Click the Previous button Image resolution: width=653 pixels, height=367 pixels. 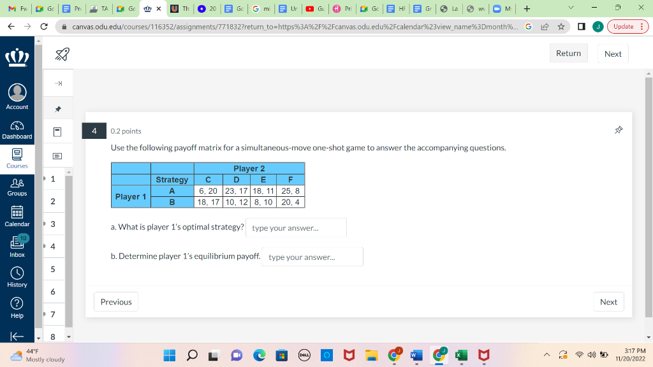point(115,301)
